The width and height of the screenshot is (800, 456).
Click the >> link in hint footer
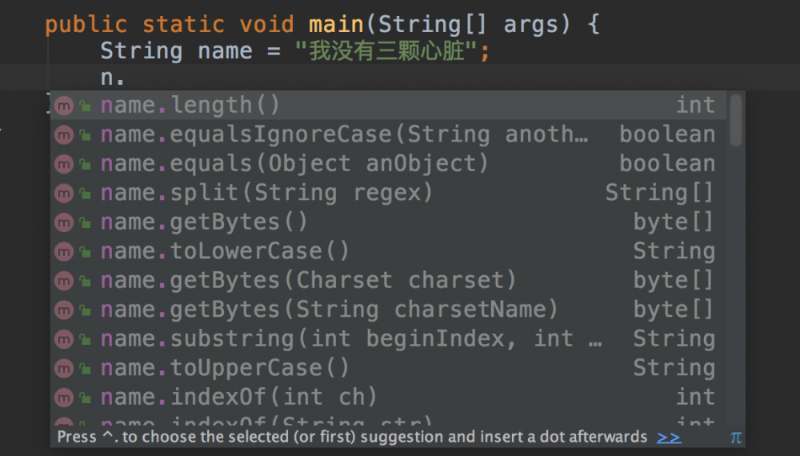[x=669, y=437]
